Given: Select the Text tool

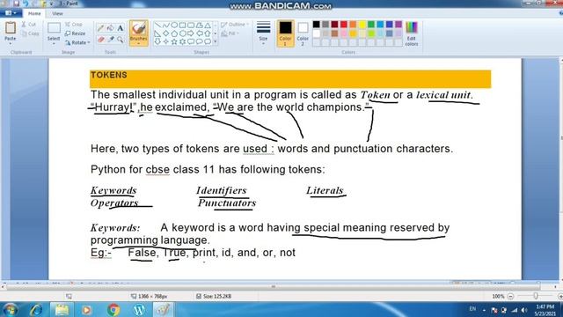Looking at the screenshot, I should 121,27.
